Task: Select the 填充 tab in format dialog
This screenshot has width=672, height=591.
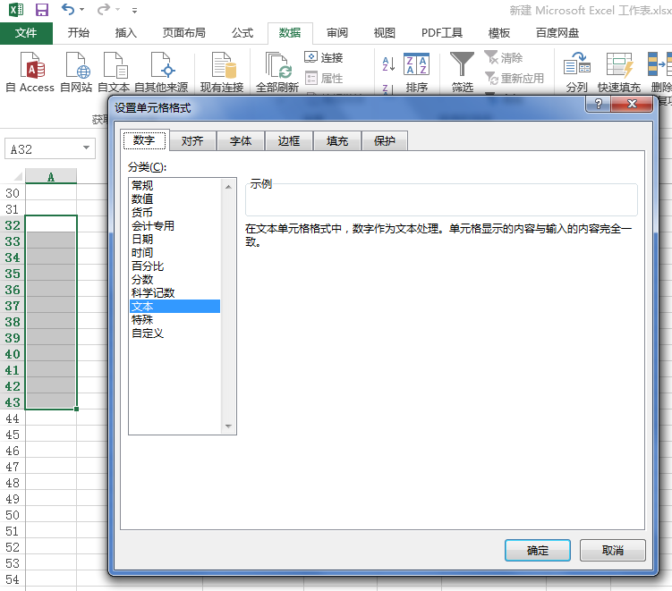Action: pyautogui.click(x=337, y=141)
